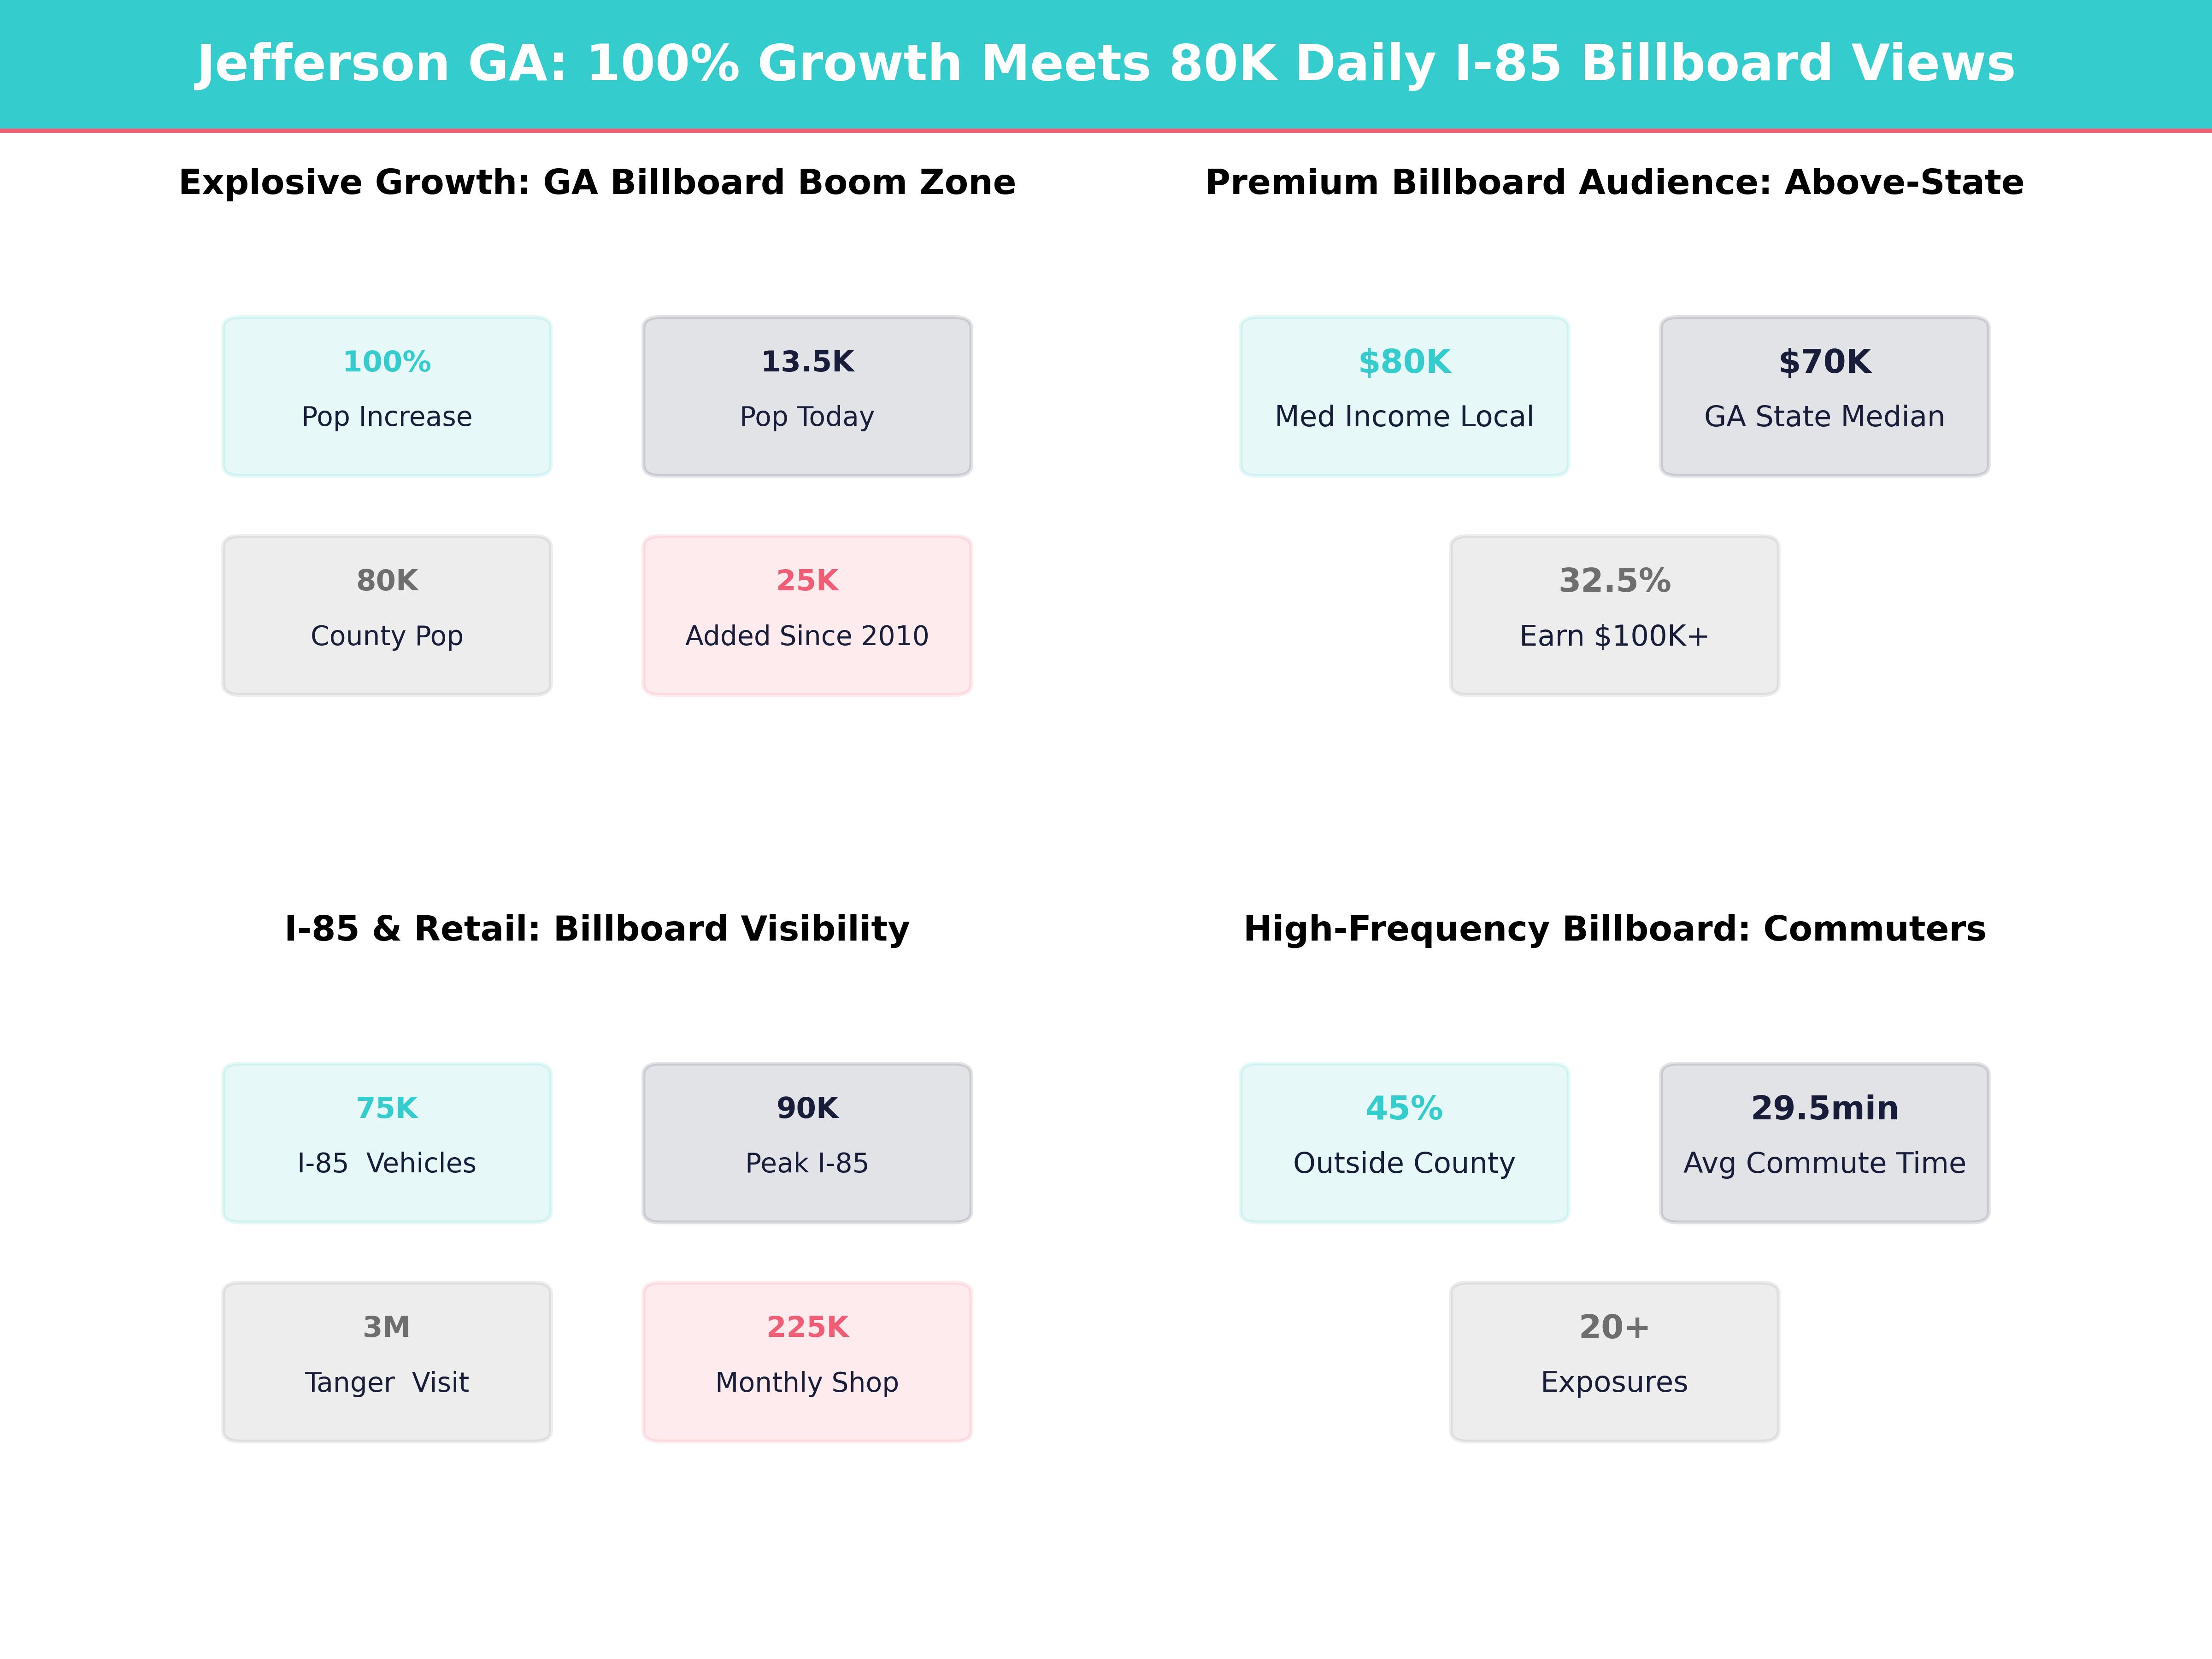Click the 'Explosive Growth: GA Billboard Boom Zone' heading
2212x1659 pixels.
[x=597, y=183]
